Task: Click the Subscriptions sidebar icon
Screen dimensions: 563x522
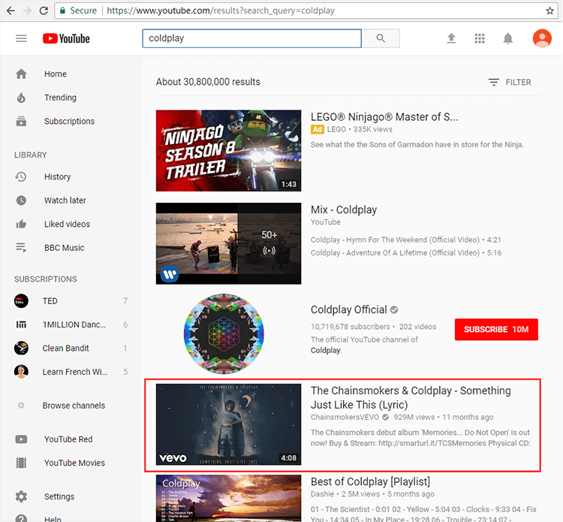Action: (21, 121)
